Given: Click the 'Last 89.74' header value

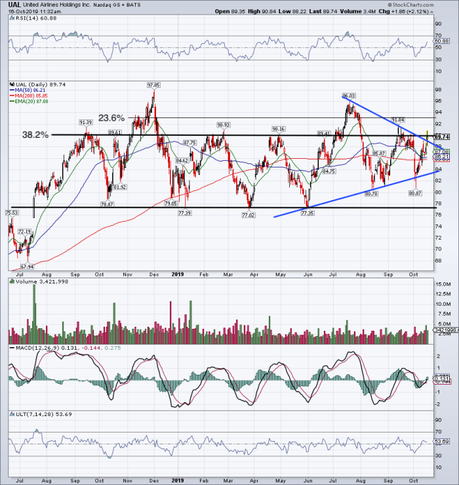Looking at the screenshot, I should 323,11.
